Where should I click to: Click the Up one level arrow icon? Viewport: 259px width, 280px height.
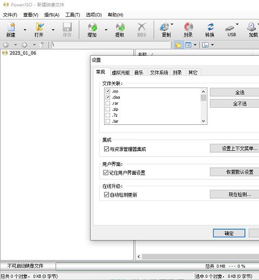(42, 45)
